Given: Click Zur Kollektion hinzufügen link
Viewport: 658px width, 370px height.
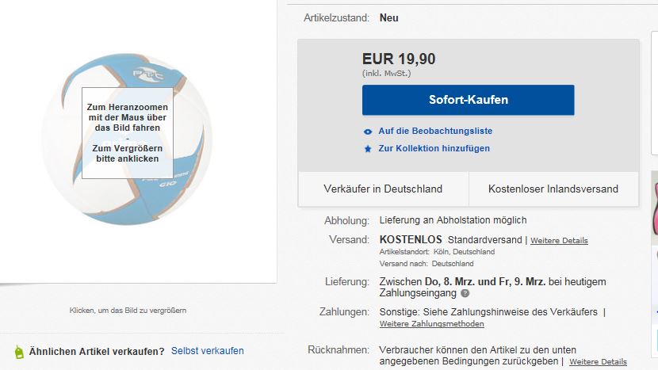Looking at the screenshot, I should point(434,148).
